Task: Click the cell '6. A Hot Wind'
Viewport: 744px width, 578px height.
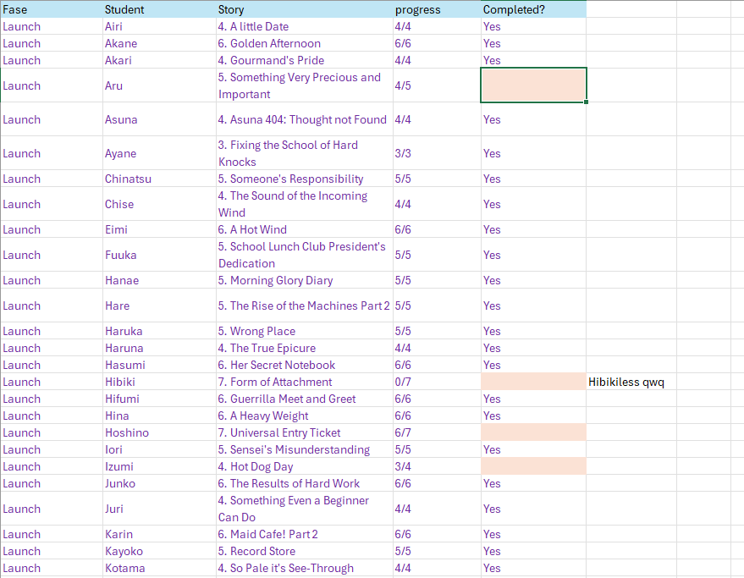Action: (x=304, y=229)
